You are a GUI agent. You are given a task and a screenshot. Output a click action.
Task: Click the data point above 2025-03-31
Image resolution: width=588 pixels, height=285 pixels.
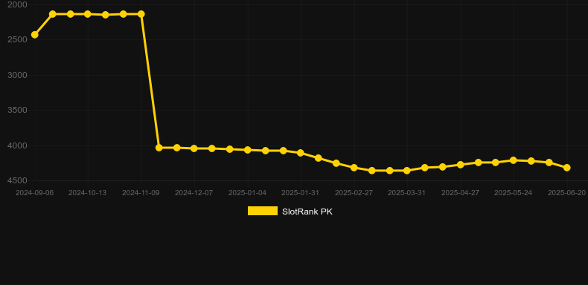tap(407, 171)
